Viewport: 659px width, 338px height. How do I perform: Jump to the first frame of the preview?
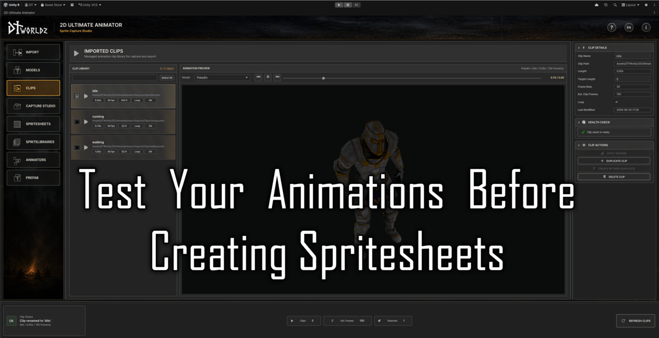point(258,77)
